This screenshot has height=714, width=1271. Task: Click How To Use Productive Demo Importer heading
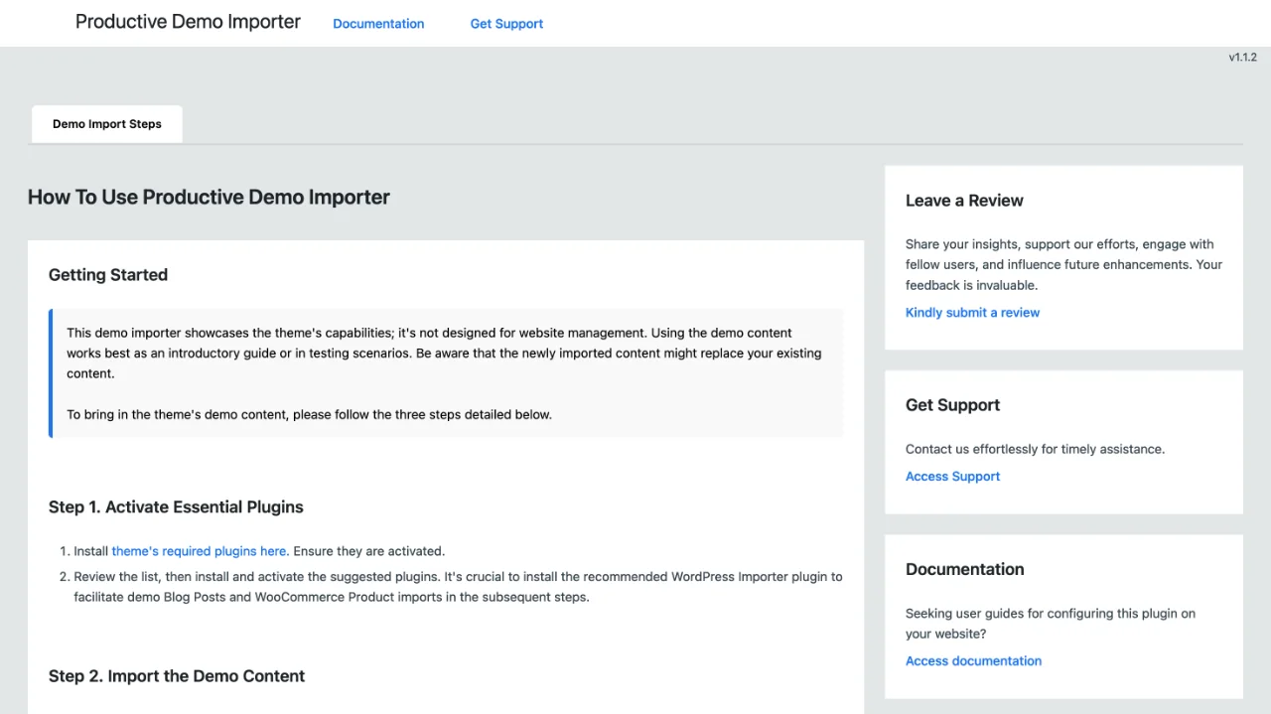pos(209,197)
